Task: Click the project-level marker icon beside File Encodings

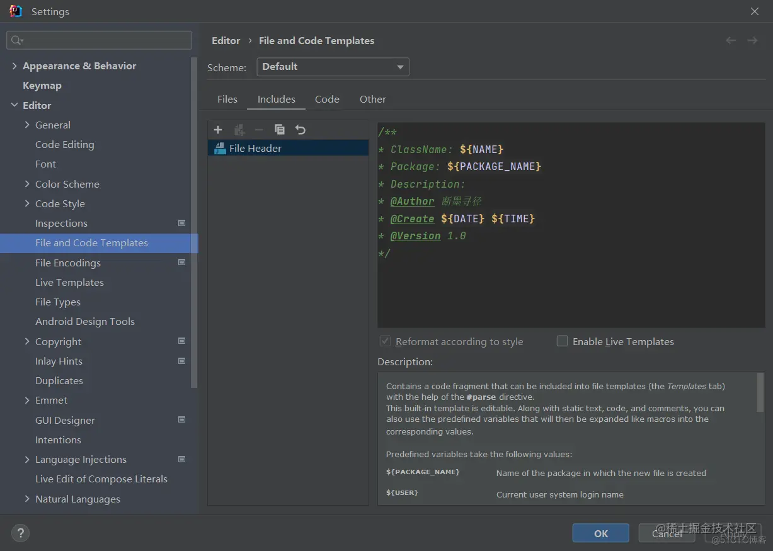Action: [181, 262]
